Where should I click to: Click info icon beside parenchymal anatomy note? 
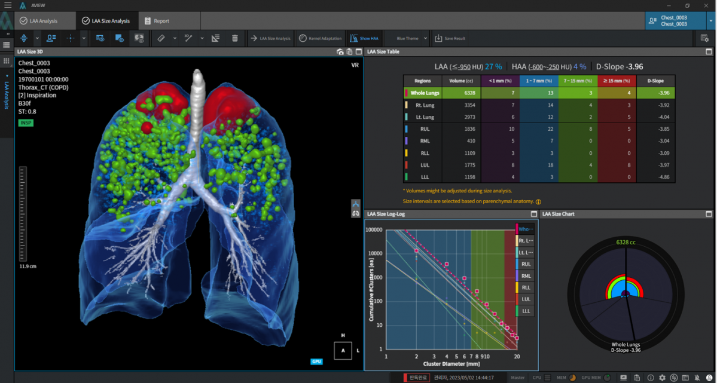(x=538, y=202)
